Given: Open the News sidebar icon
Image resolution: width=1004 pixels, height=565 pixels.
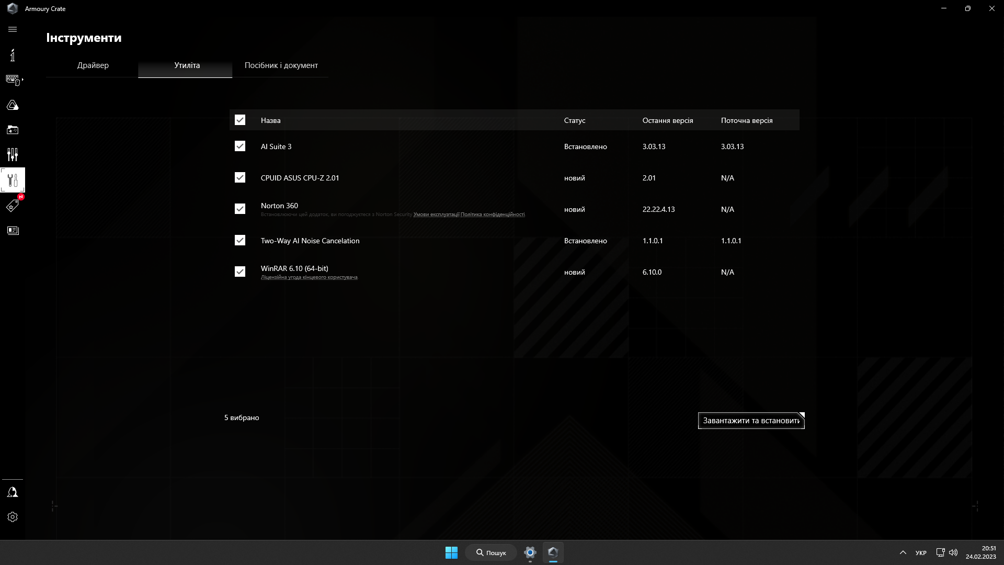Looking at the screenshot, I should [13, 231].
